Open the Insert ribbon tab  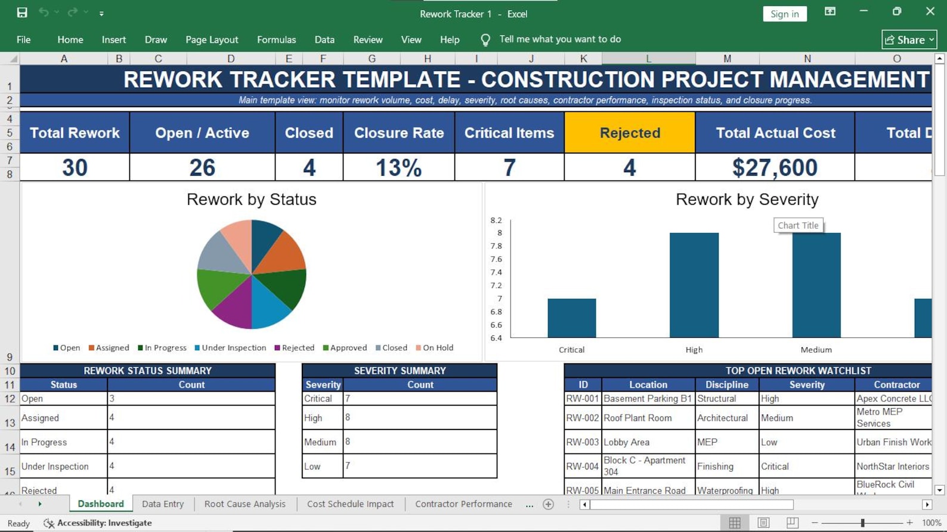tap(114, 40)
